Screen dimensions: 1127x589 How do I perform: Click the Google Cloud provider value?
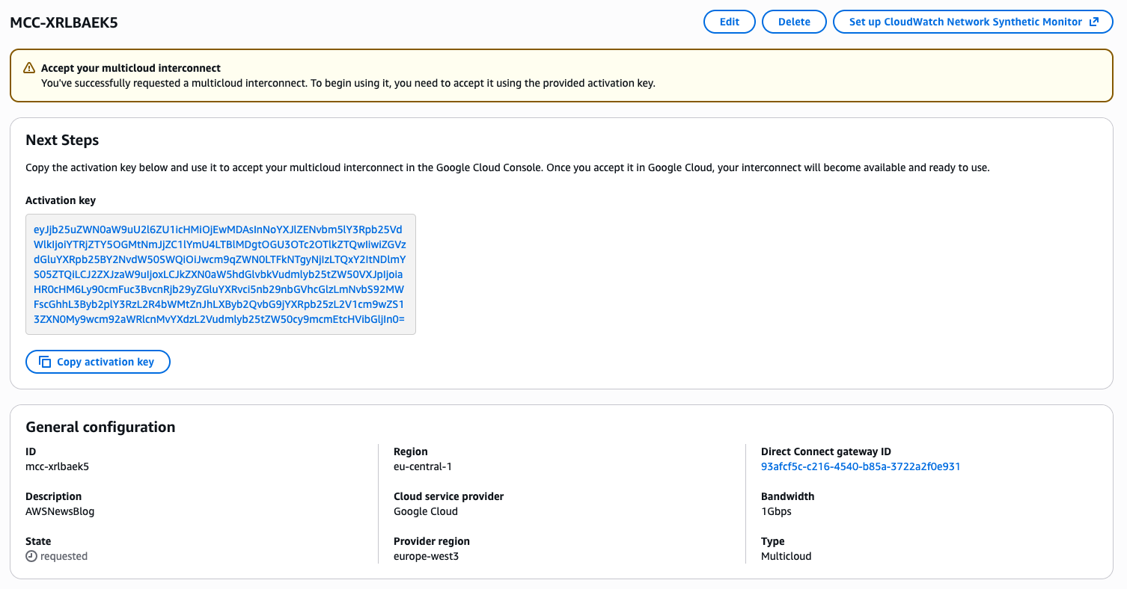(x=425, y=511)
